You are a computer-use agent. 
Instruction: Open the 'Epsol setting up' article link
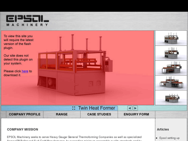tap(169, 138)
